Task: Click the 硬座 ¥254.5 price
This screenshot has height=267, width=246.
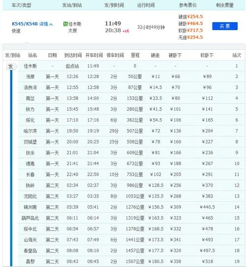Action: 190,17
